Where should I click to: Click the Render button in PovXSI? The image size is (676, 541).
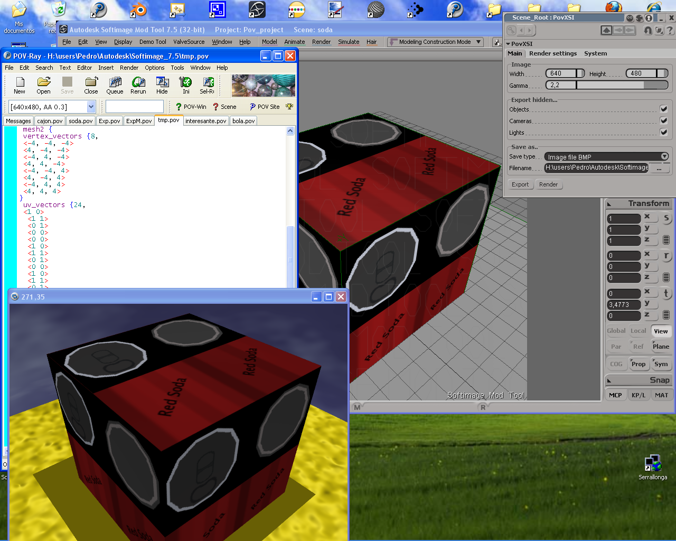[548, 184]
